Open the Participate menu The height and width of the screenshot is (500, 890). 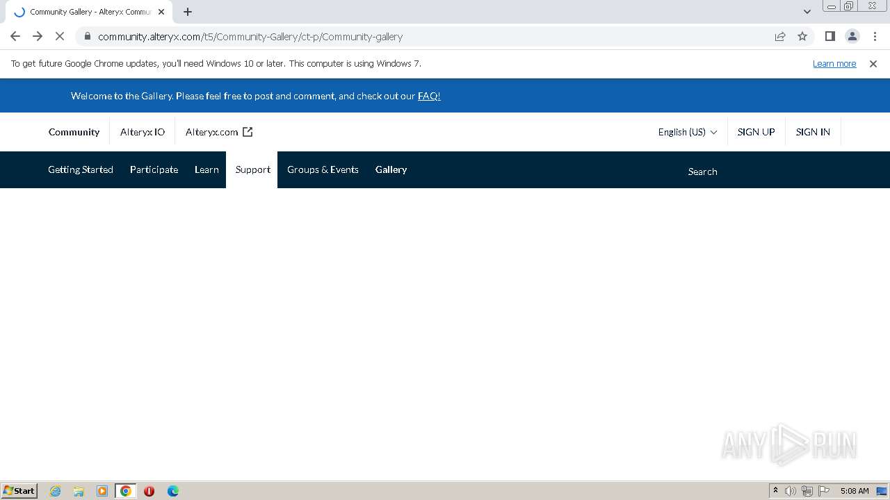pos(154,169)
